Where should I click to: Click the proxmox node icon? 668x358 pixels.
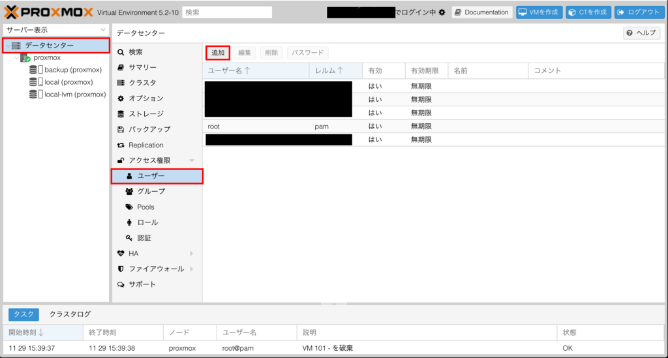tap(25, 57)
